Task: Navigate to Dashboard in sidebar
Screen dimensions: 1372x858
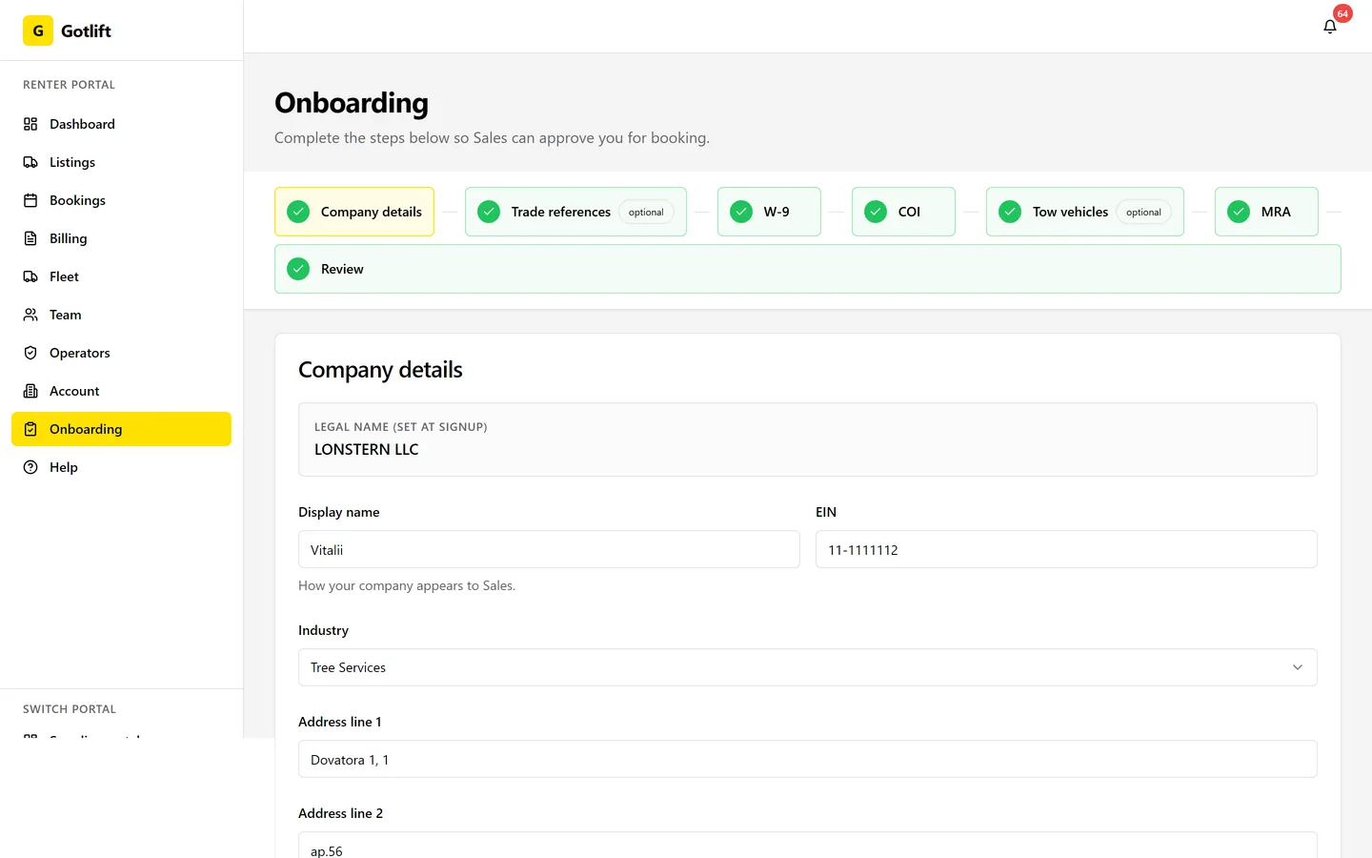Action: tap(121, 124)
